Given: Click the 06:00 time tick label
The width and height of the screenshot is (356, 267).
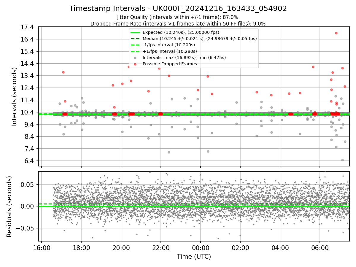Looking at the screenshot, I should [320, 248].
